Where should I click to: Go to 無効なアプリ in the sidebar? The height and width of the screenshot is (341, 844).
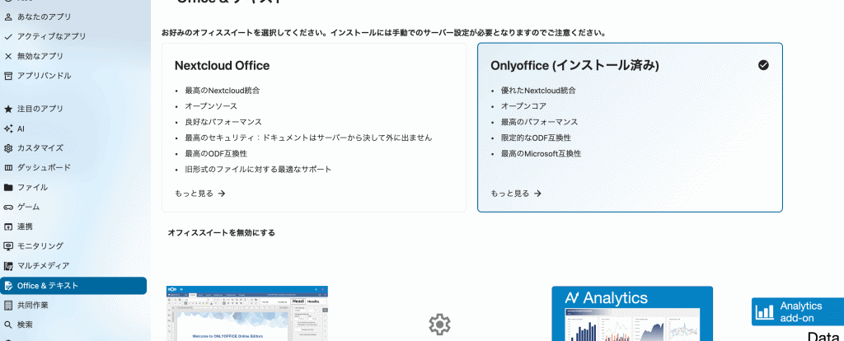pyautogui.click(x=40, y=56)
